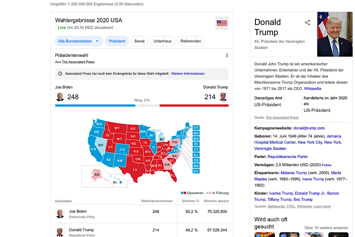Click the blue Biden electoral progress bar
Screen dimensions: 355x237
95,105
